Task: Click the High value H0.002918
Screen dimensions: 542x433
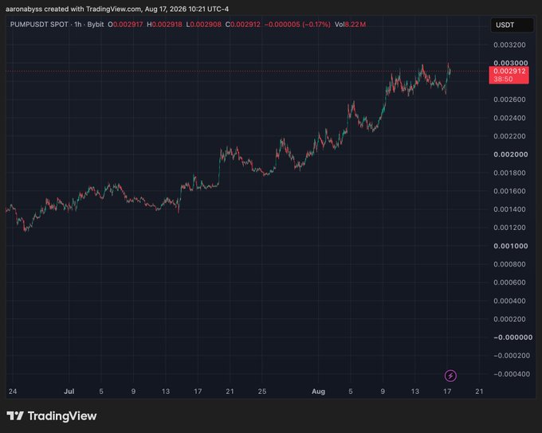Action: (x=164, y=25)
